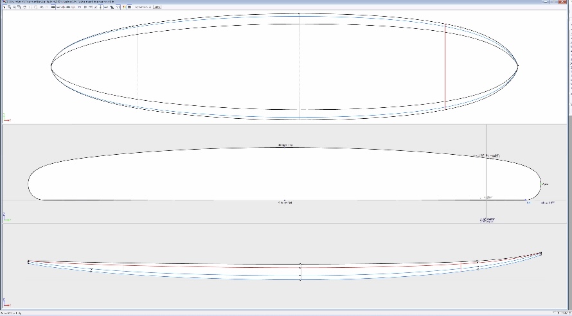
Task: Click the left tip point of the board outline
Action: [51, 65]
